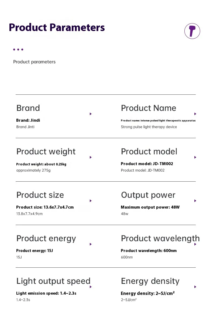The image size is (213, 313).
Task: Click the Product model: JD-TM002 bold text
Action: [x=147, y=164]
